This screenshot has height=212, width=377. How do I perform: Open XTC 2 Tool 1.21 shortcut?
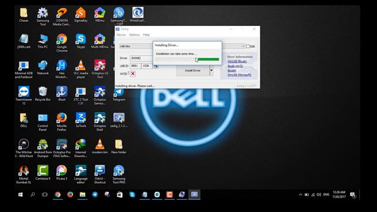pos(81,95)
